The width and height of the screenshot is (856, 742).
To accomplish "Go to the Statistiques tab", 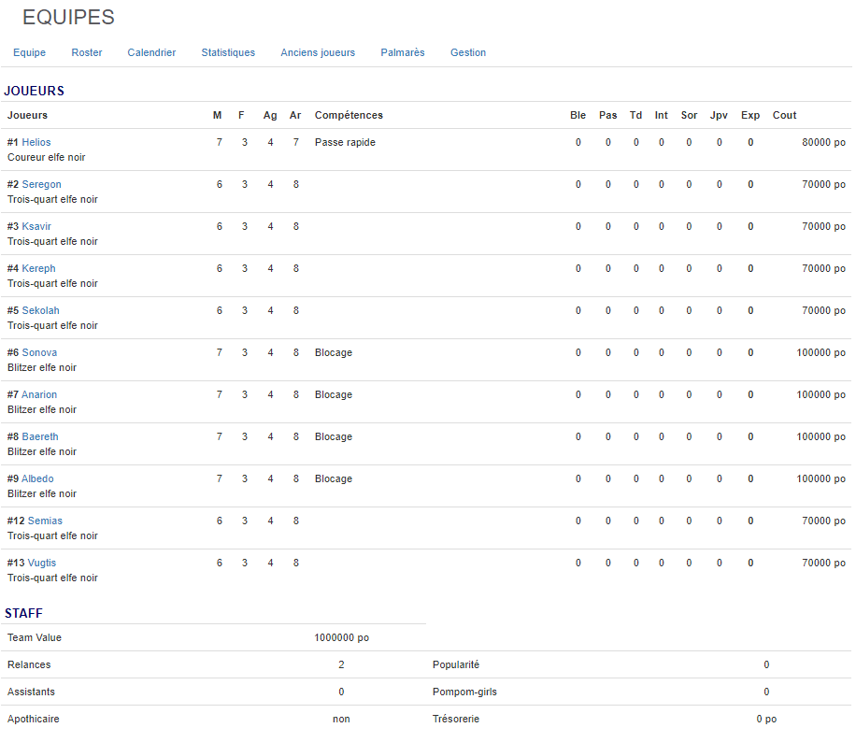I will [228, 52].
